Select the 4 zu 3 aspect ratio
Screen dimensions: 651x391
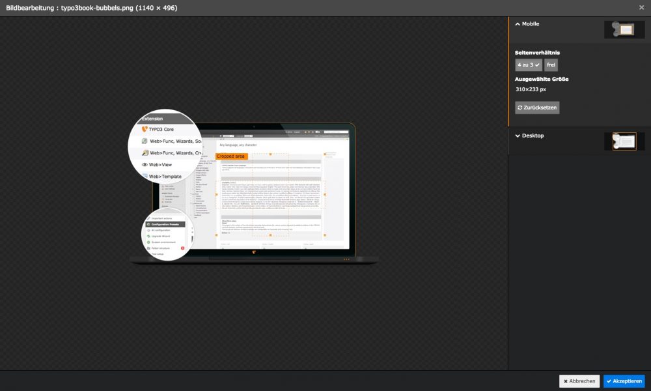[x=529, y=65]
